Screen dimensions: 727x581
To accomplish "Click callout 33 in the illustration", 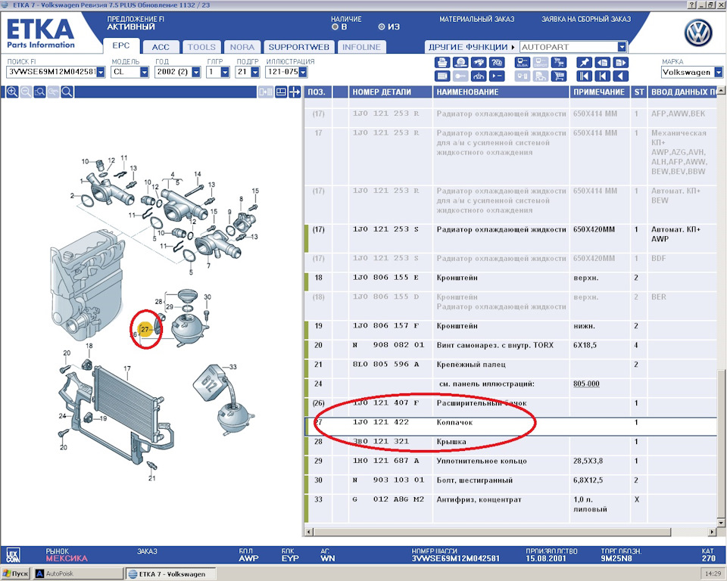I will pos(232,367).
